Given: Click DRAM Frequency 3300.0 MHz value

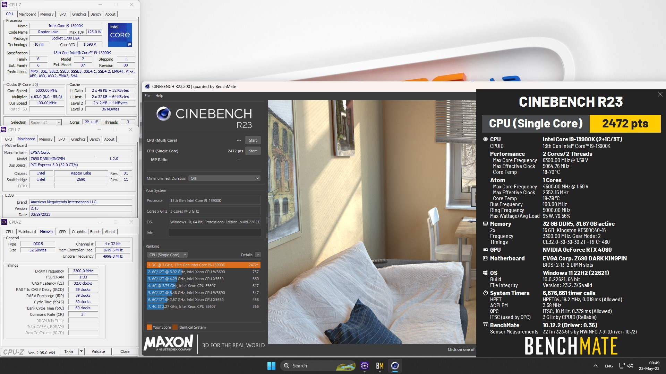Looking at the screenshot, I should (83, 271).
